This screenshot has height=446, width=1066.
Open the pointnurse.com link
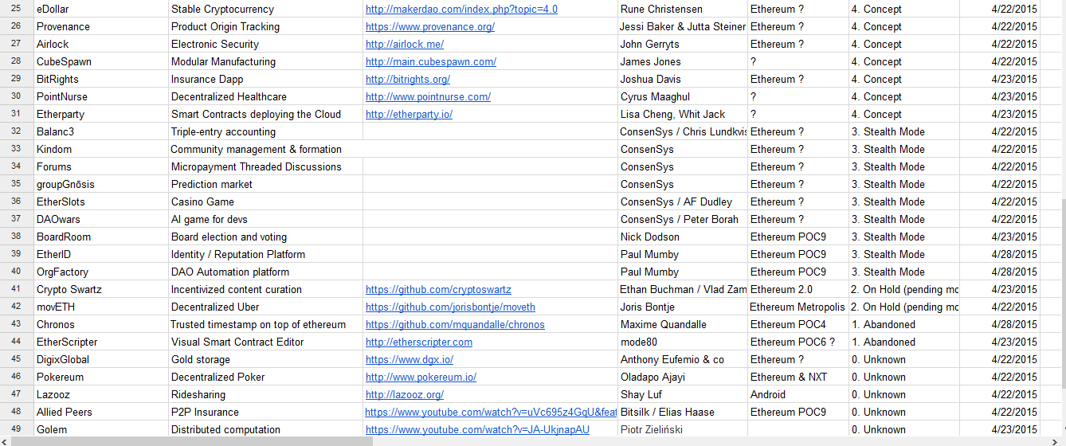point(428,97)
